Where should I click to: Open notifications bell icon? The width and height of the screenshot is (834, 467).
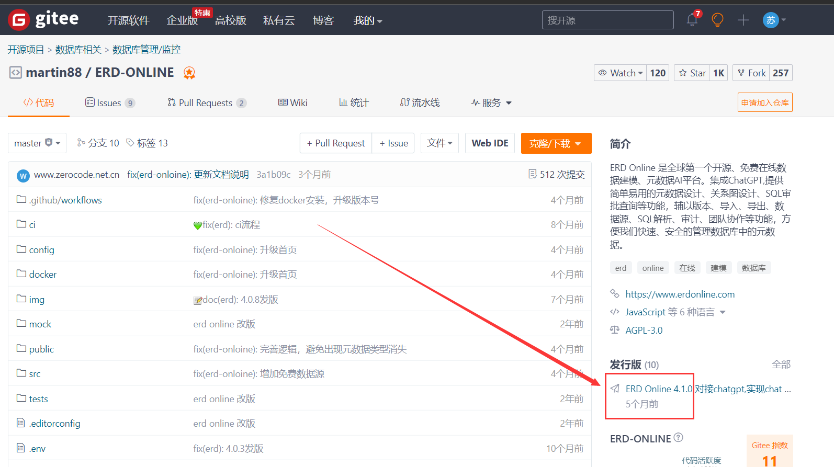tap(692, 20)
